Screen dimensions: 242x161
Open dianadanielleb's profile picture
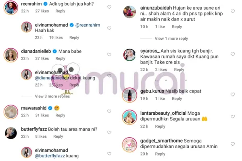pyautogui.click(x=11, y=55)
